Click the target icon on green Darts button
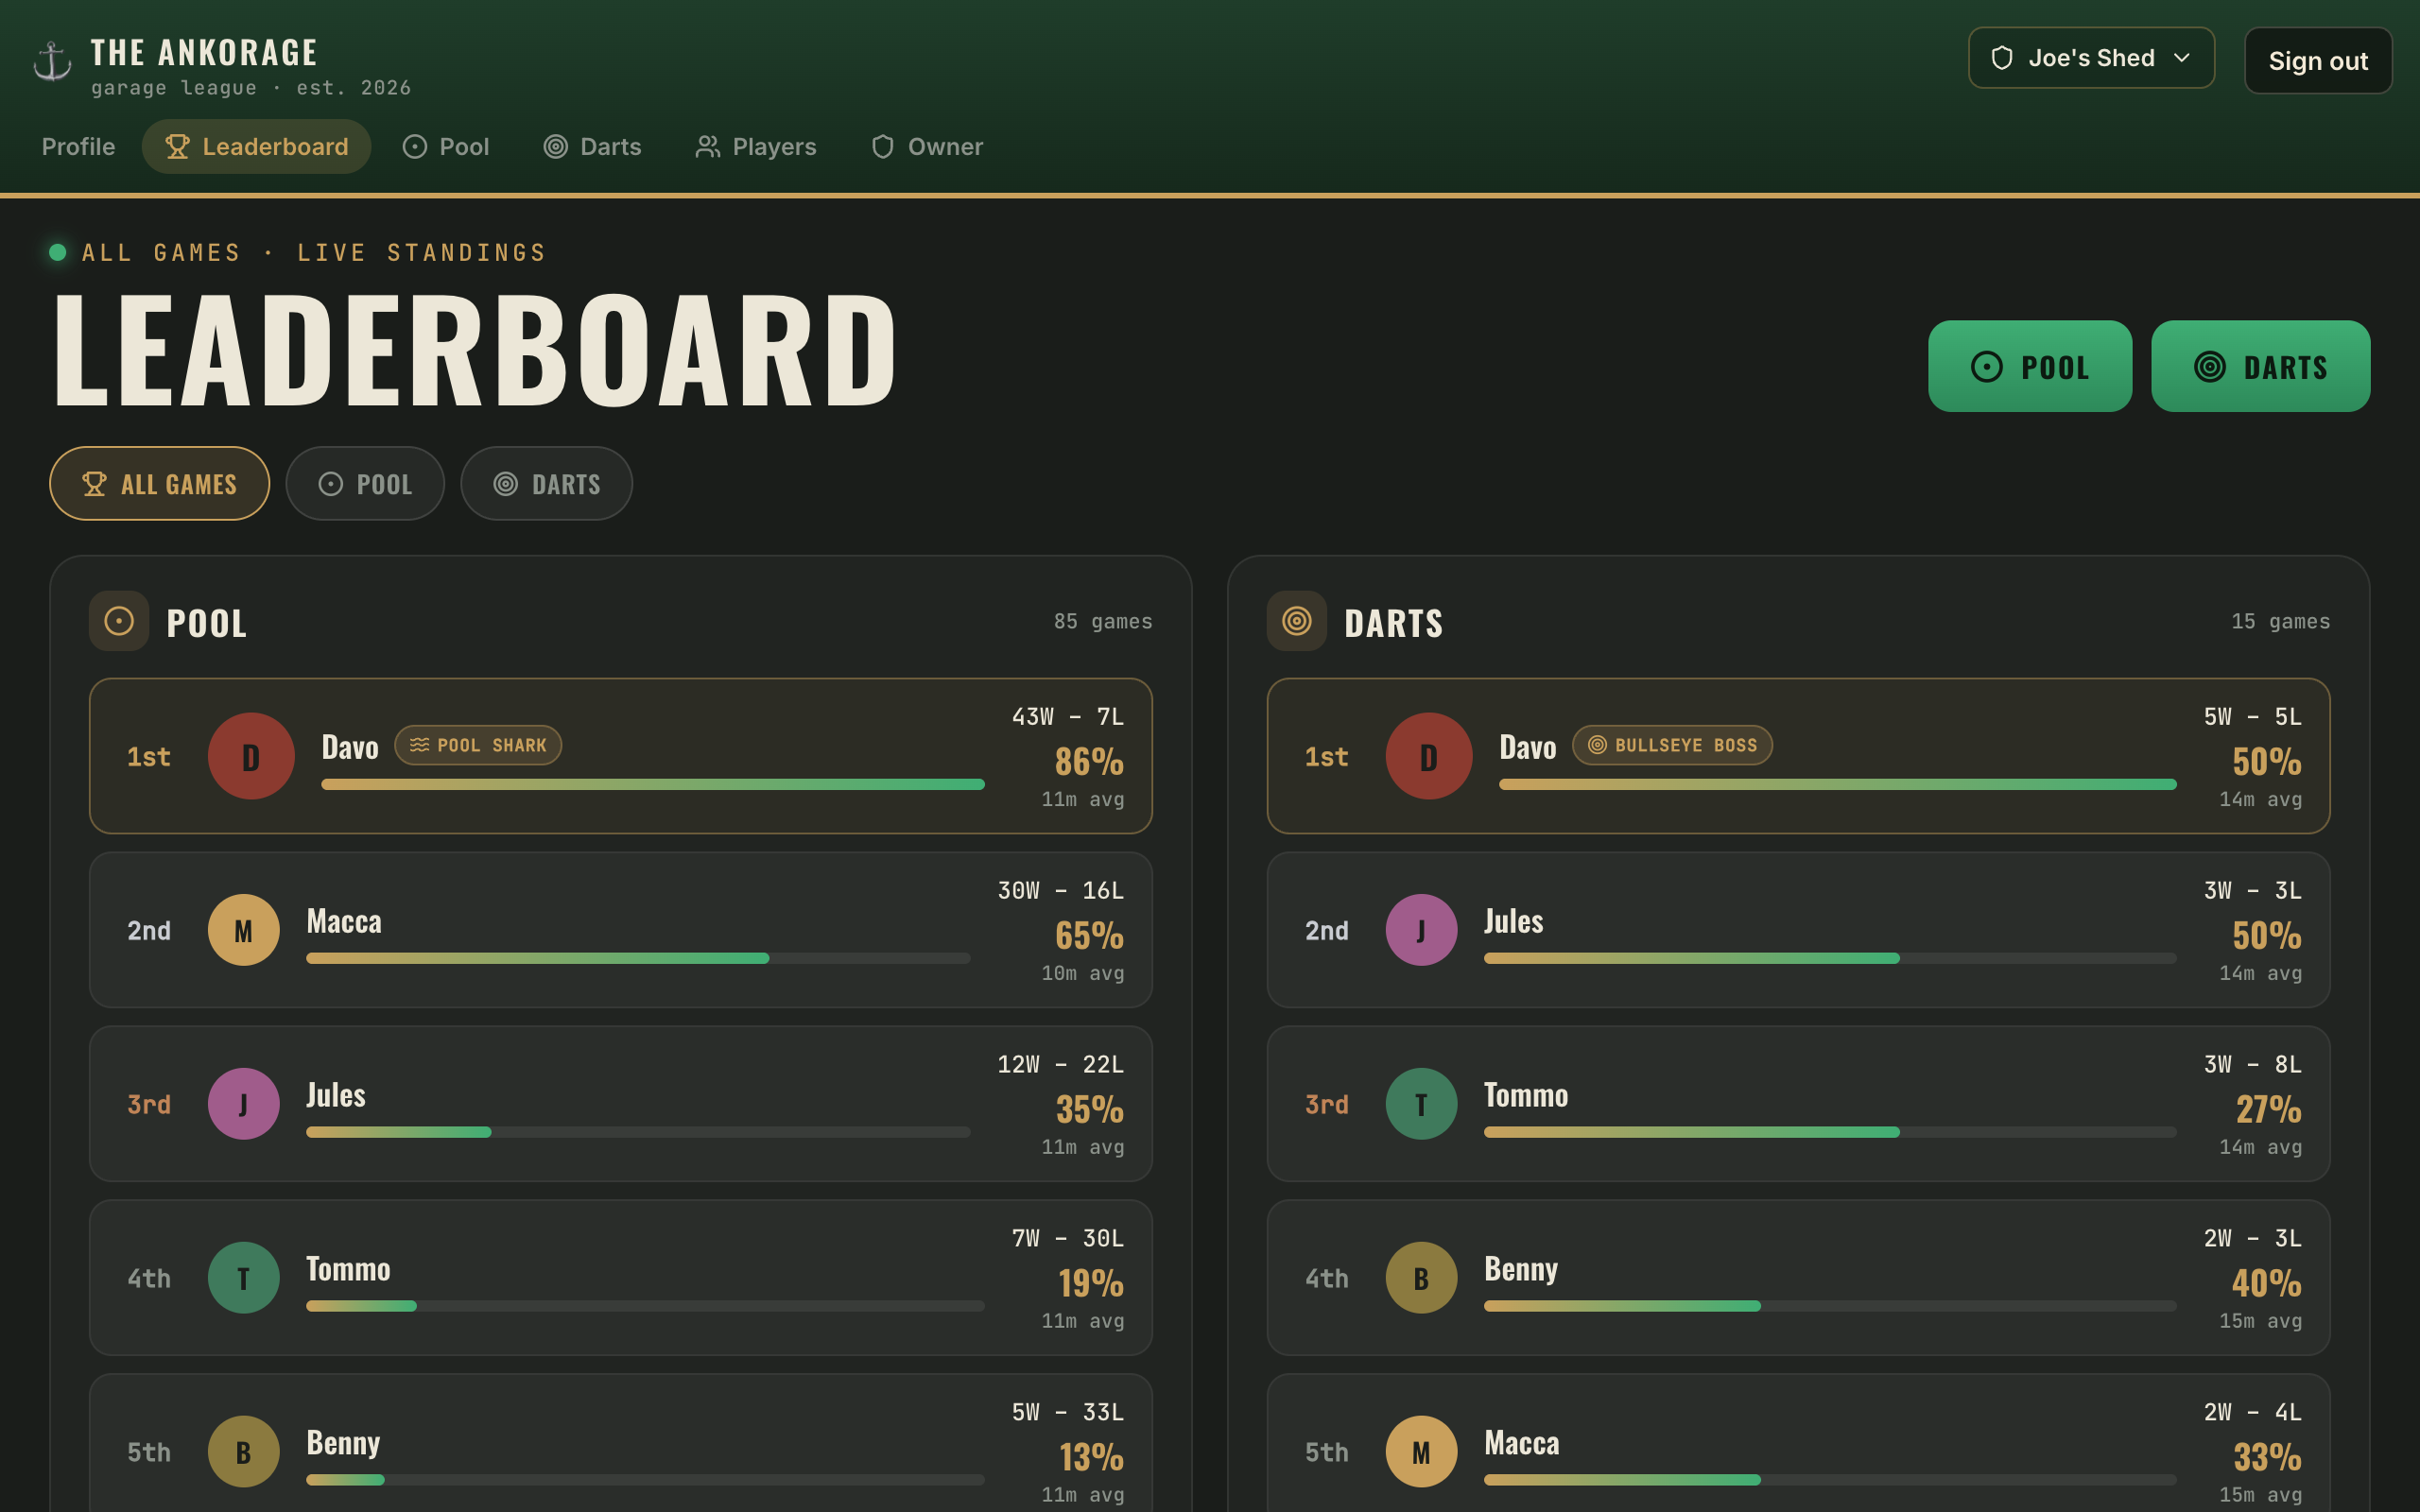This screenshot has height=1512, width=2420. click(x=2210, y=367)
